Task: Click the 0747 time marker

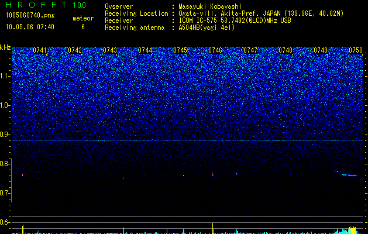Action: click(250, 50)
